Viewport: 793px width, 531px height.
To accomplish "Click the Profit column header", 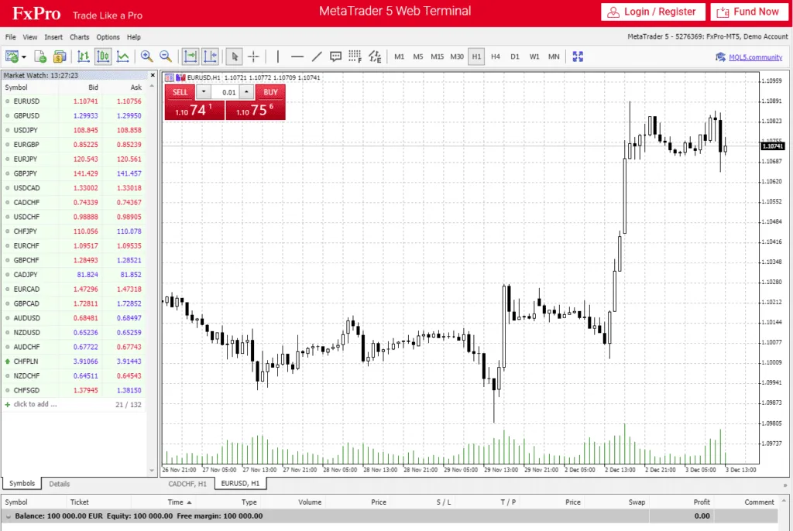I will 702,502.
